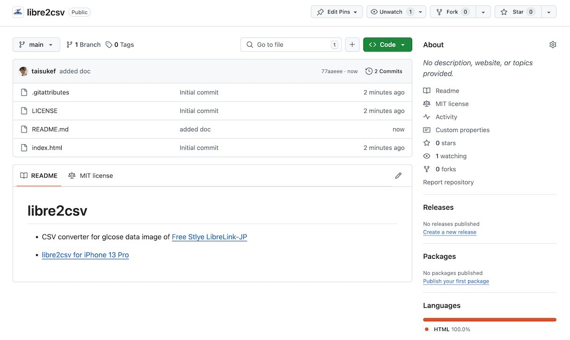Viewport: 570px width, 340px height.
Task: Open the Free Stlye LibreLink-JP link
Action: (x=209, y=237)
